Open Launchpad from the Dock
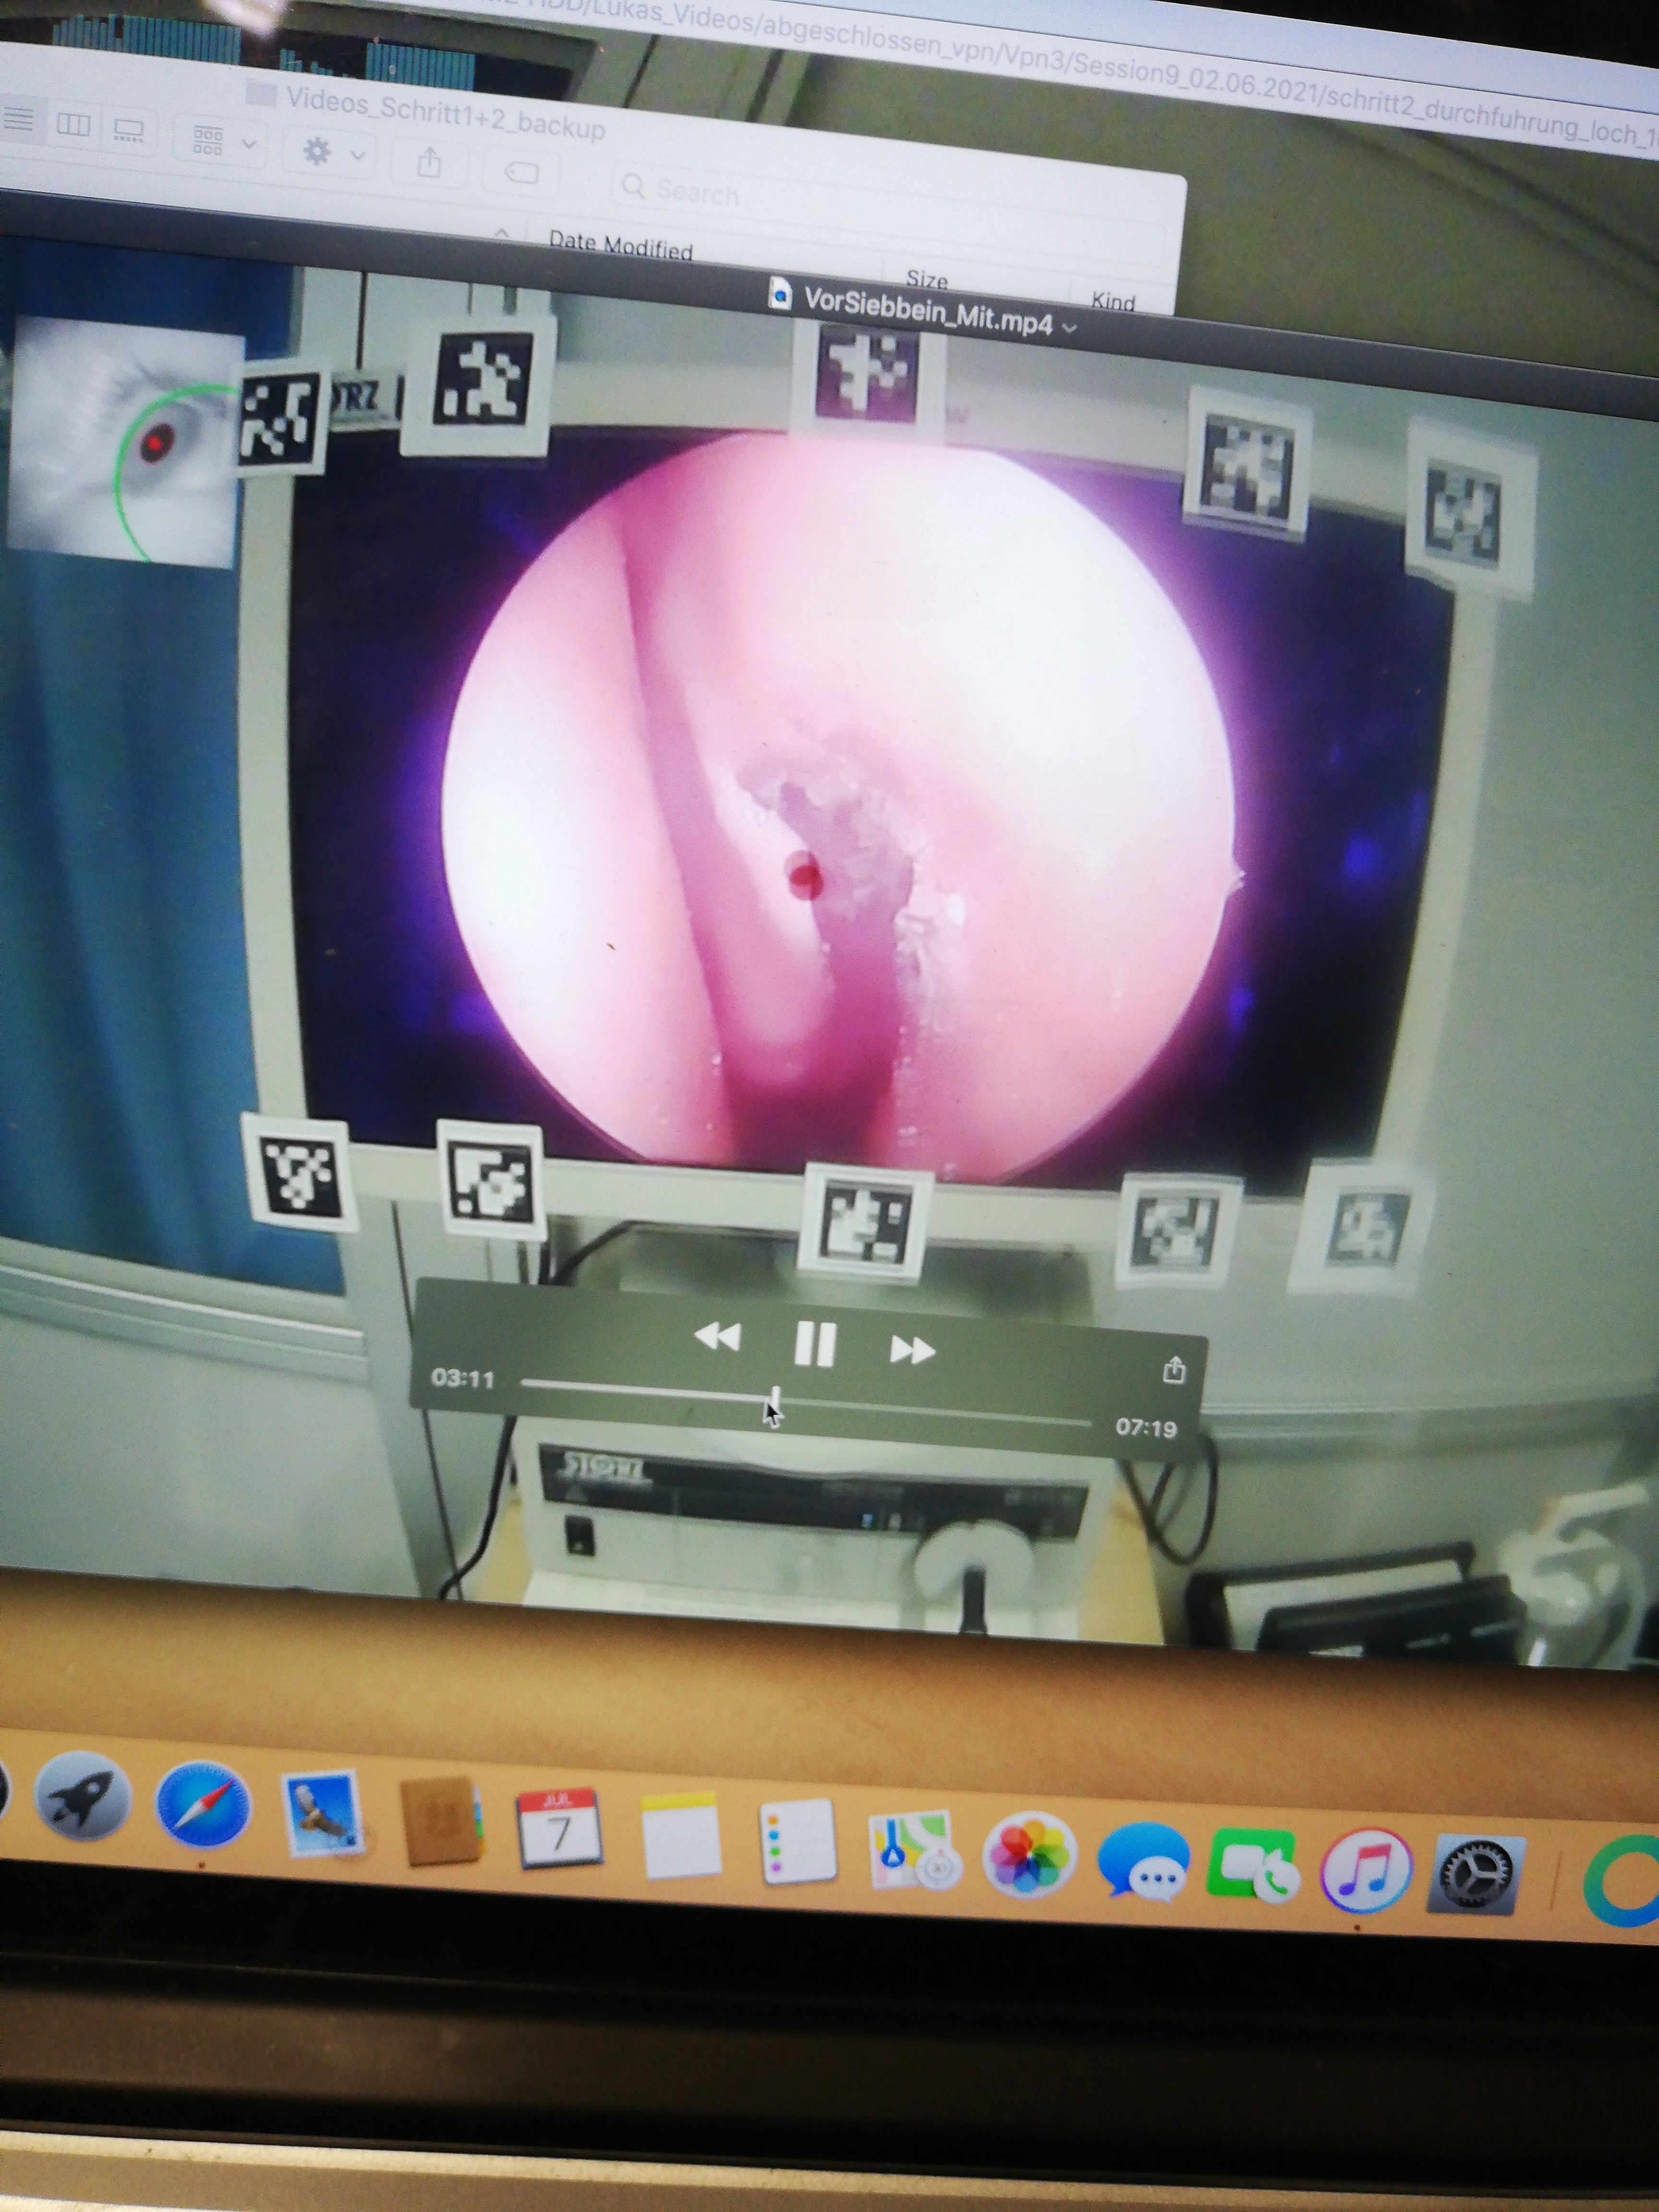Viewport: 1659px width, 2212px height. coord(83,1797)
